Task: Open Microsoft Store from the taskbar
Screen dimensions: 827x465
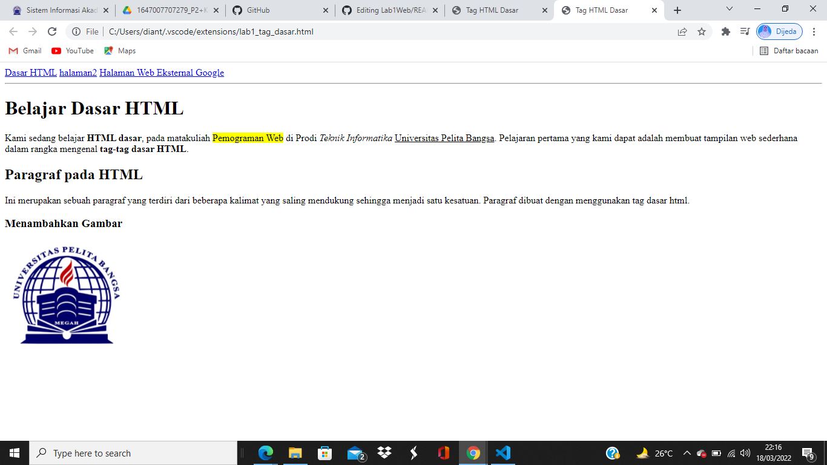Action: [325, 453]
